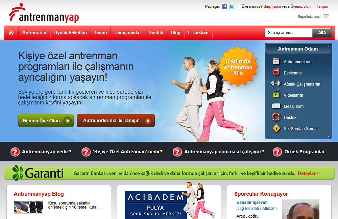Click the Antrenmanyap.com nasıl çalışıyor? text link
The height and width of the screenshot is (219, 338).
[x=224, y=152]
